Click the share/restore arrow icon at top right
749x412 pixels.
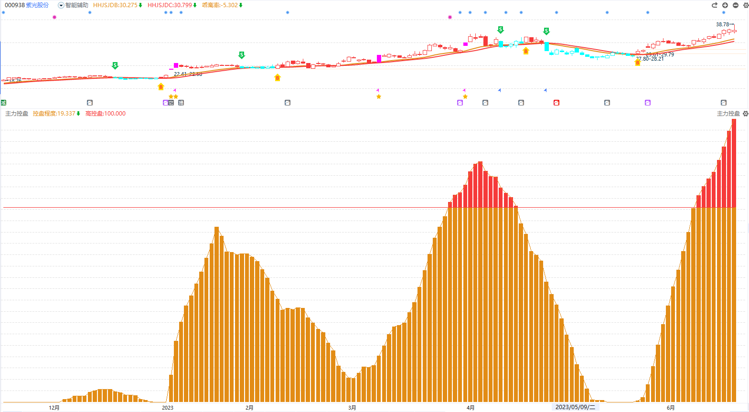click(x=715, y=5)
